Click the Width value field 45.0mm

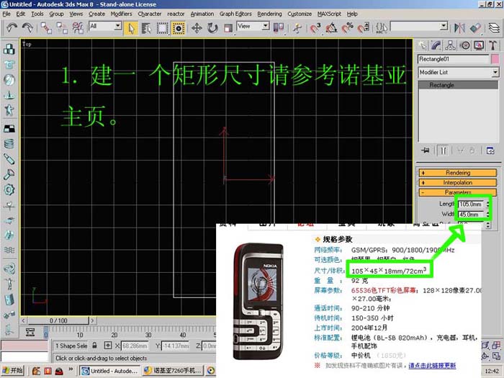471,214
